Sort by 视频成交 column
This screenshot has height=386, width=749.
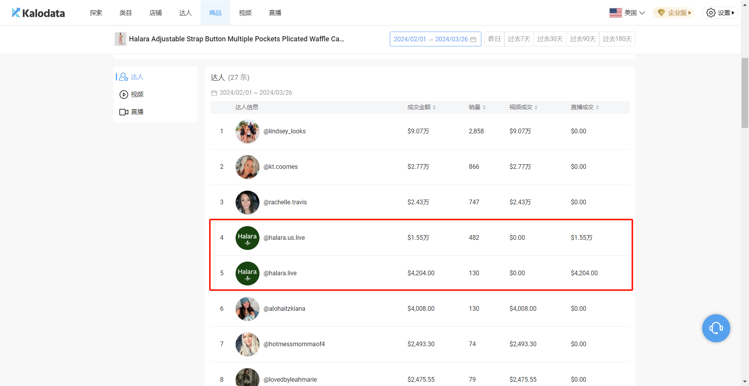[x=523, y=107]
